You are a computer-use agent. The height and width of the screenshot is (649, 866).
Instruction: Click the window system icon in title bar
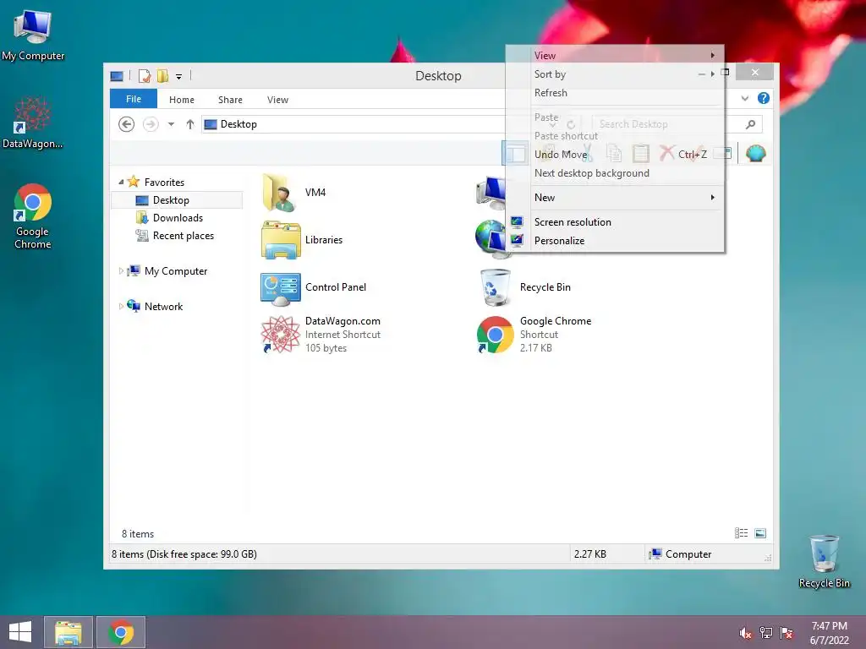click(117, 75)
